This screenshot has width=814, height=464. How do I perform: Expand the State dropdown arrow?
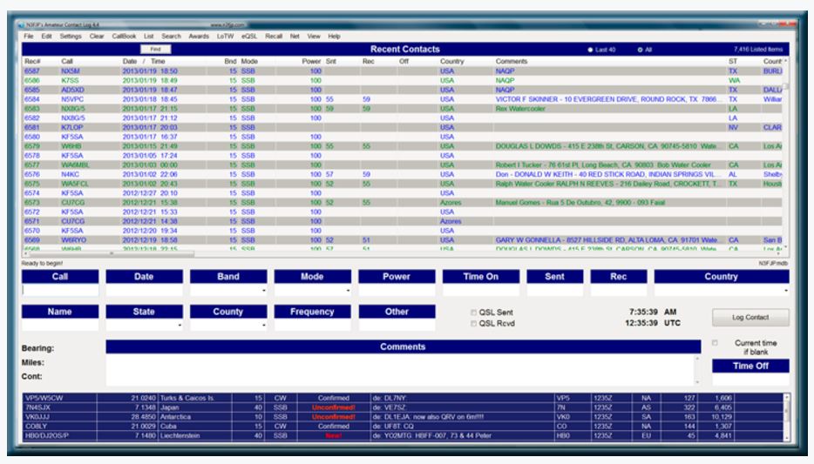(180, 325)
